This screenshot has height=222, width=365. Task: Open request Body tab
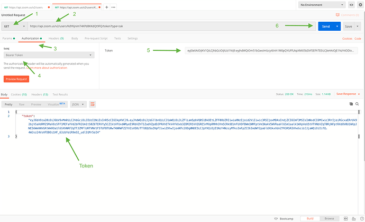(75, 38)
